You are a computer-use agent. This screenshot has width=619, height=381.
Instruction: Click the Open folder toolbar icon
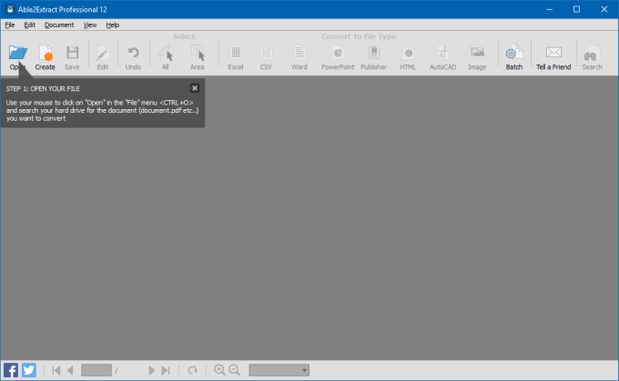(17, 53)
